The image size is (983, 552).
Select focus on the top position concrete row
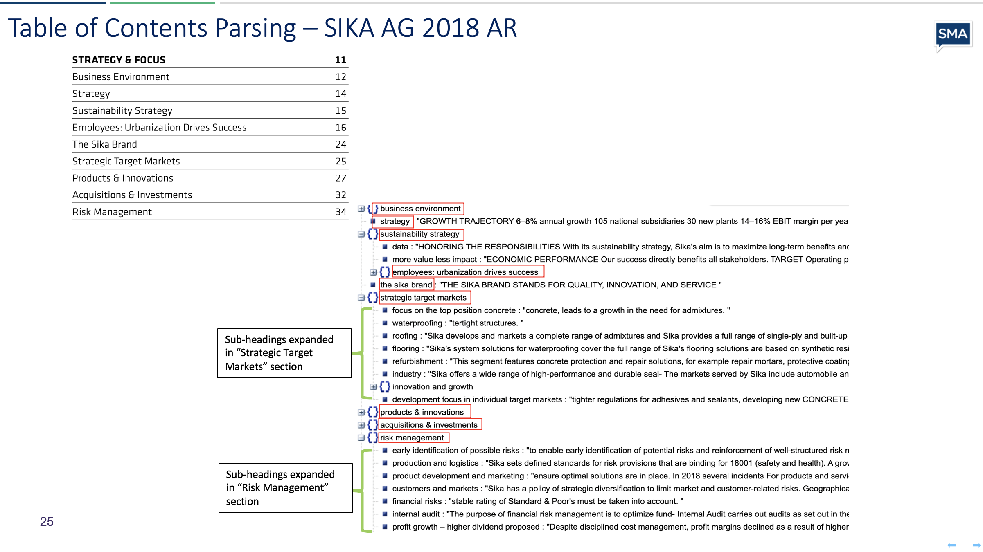[x=561, y=310]
